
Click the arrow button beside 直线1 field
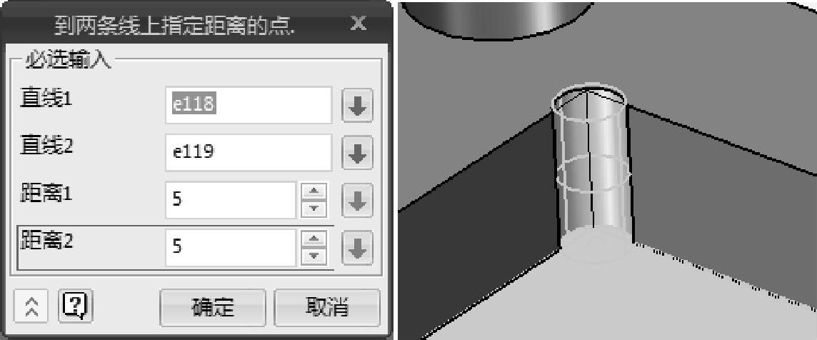357,105
